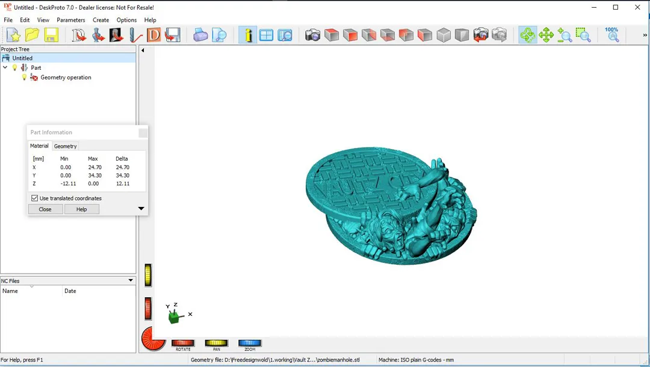Image resolution: width=650 pixels, height=367 pixels.
Task: Collapse the Part tree node chevron
Action: coord(5,67)
